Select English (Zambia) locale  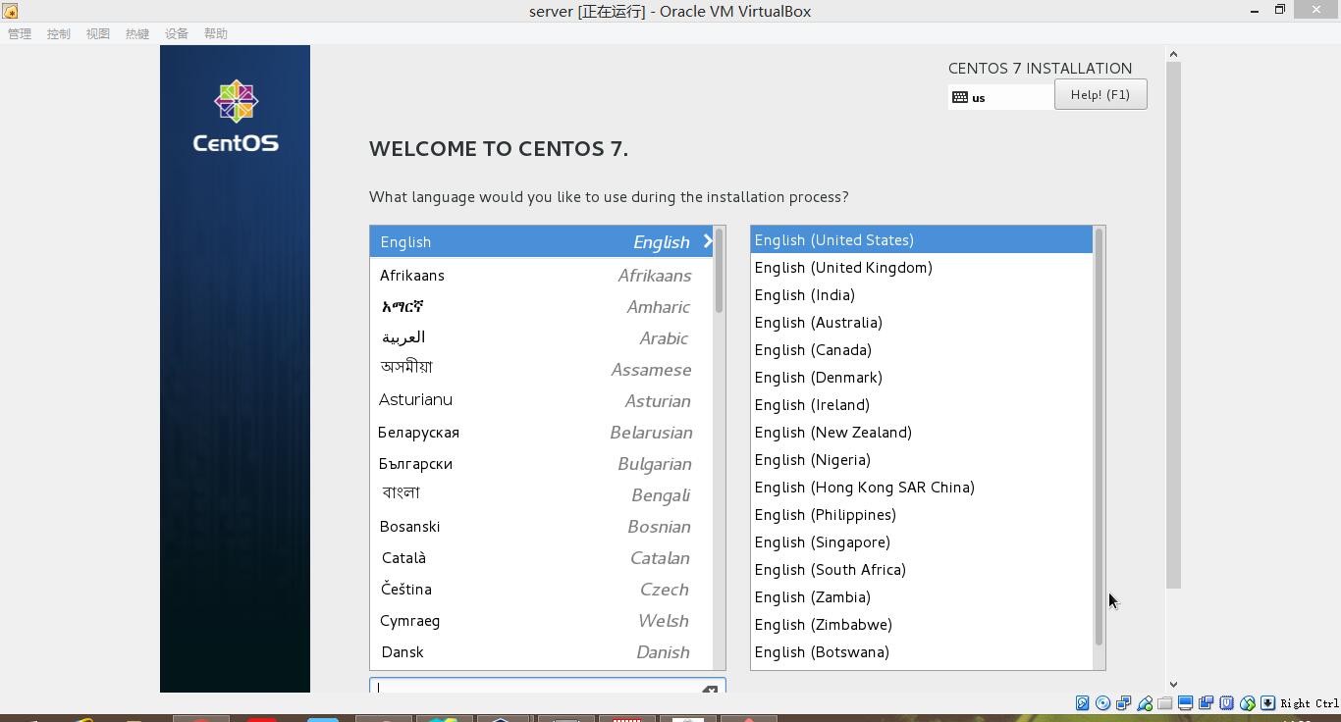[x=922, y=596]
